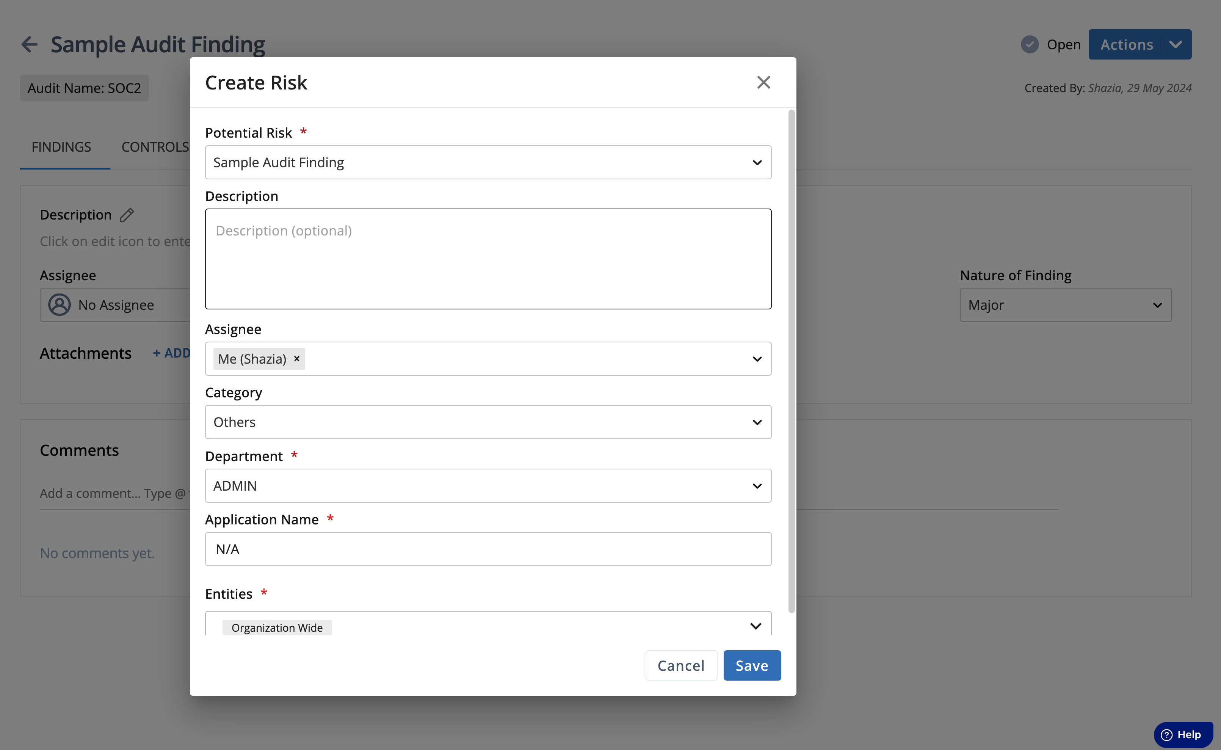1221x750 pixels.
Task: Click the No Assignee avatar icon
Action: pyautogui.click(x=60, y=304)
